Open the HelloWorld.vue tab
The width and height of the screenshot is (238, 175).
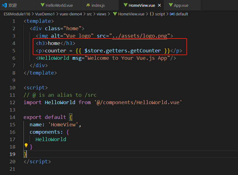coord(59,5)
